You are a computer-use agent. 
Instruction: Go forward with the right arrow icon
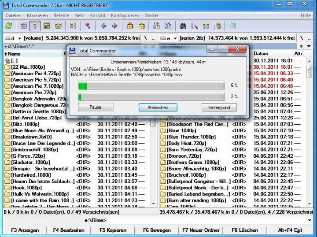click(114, 26)
